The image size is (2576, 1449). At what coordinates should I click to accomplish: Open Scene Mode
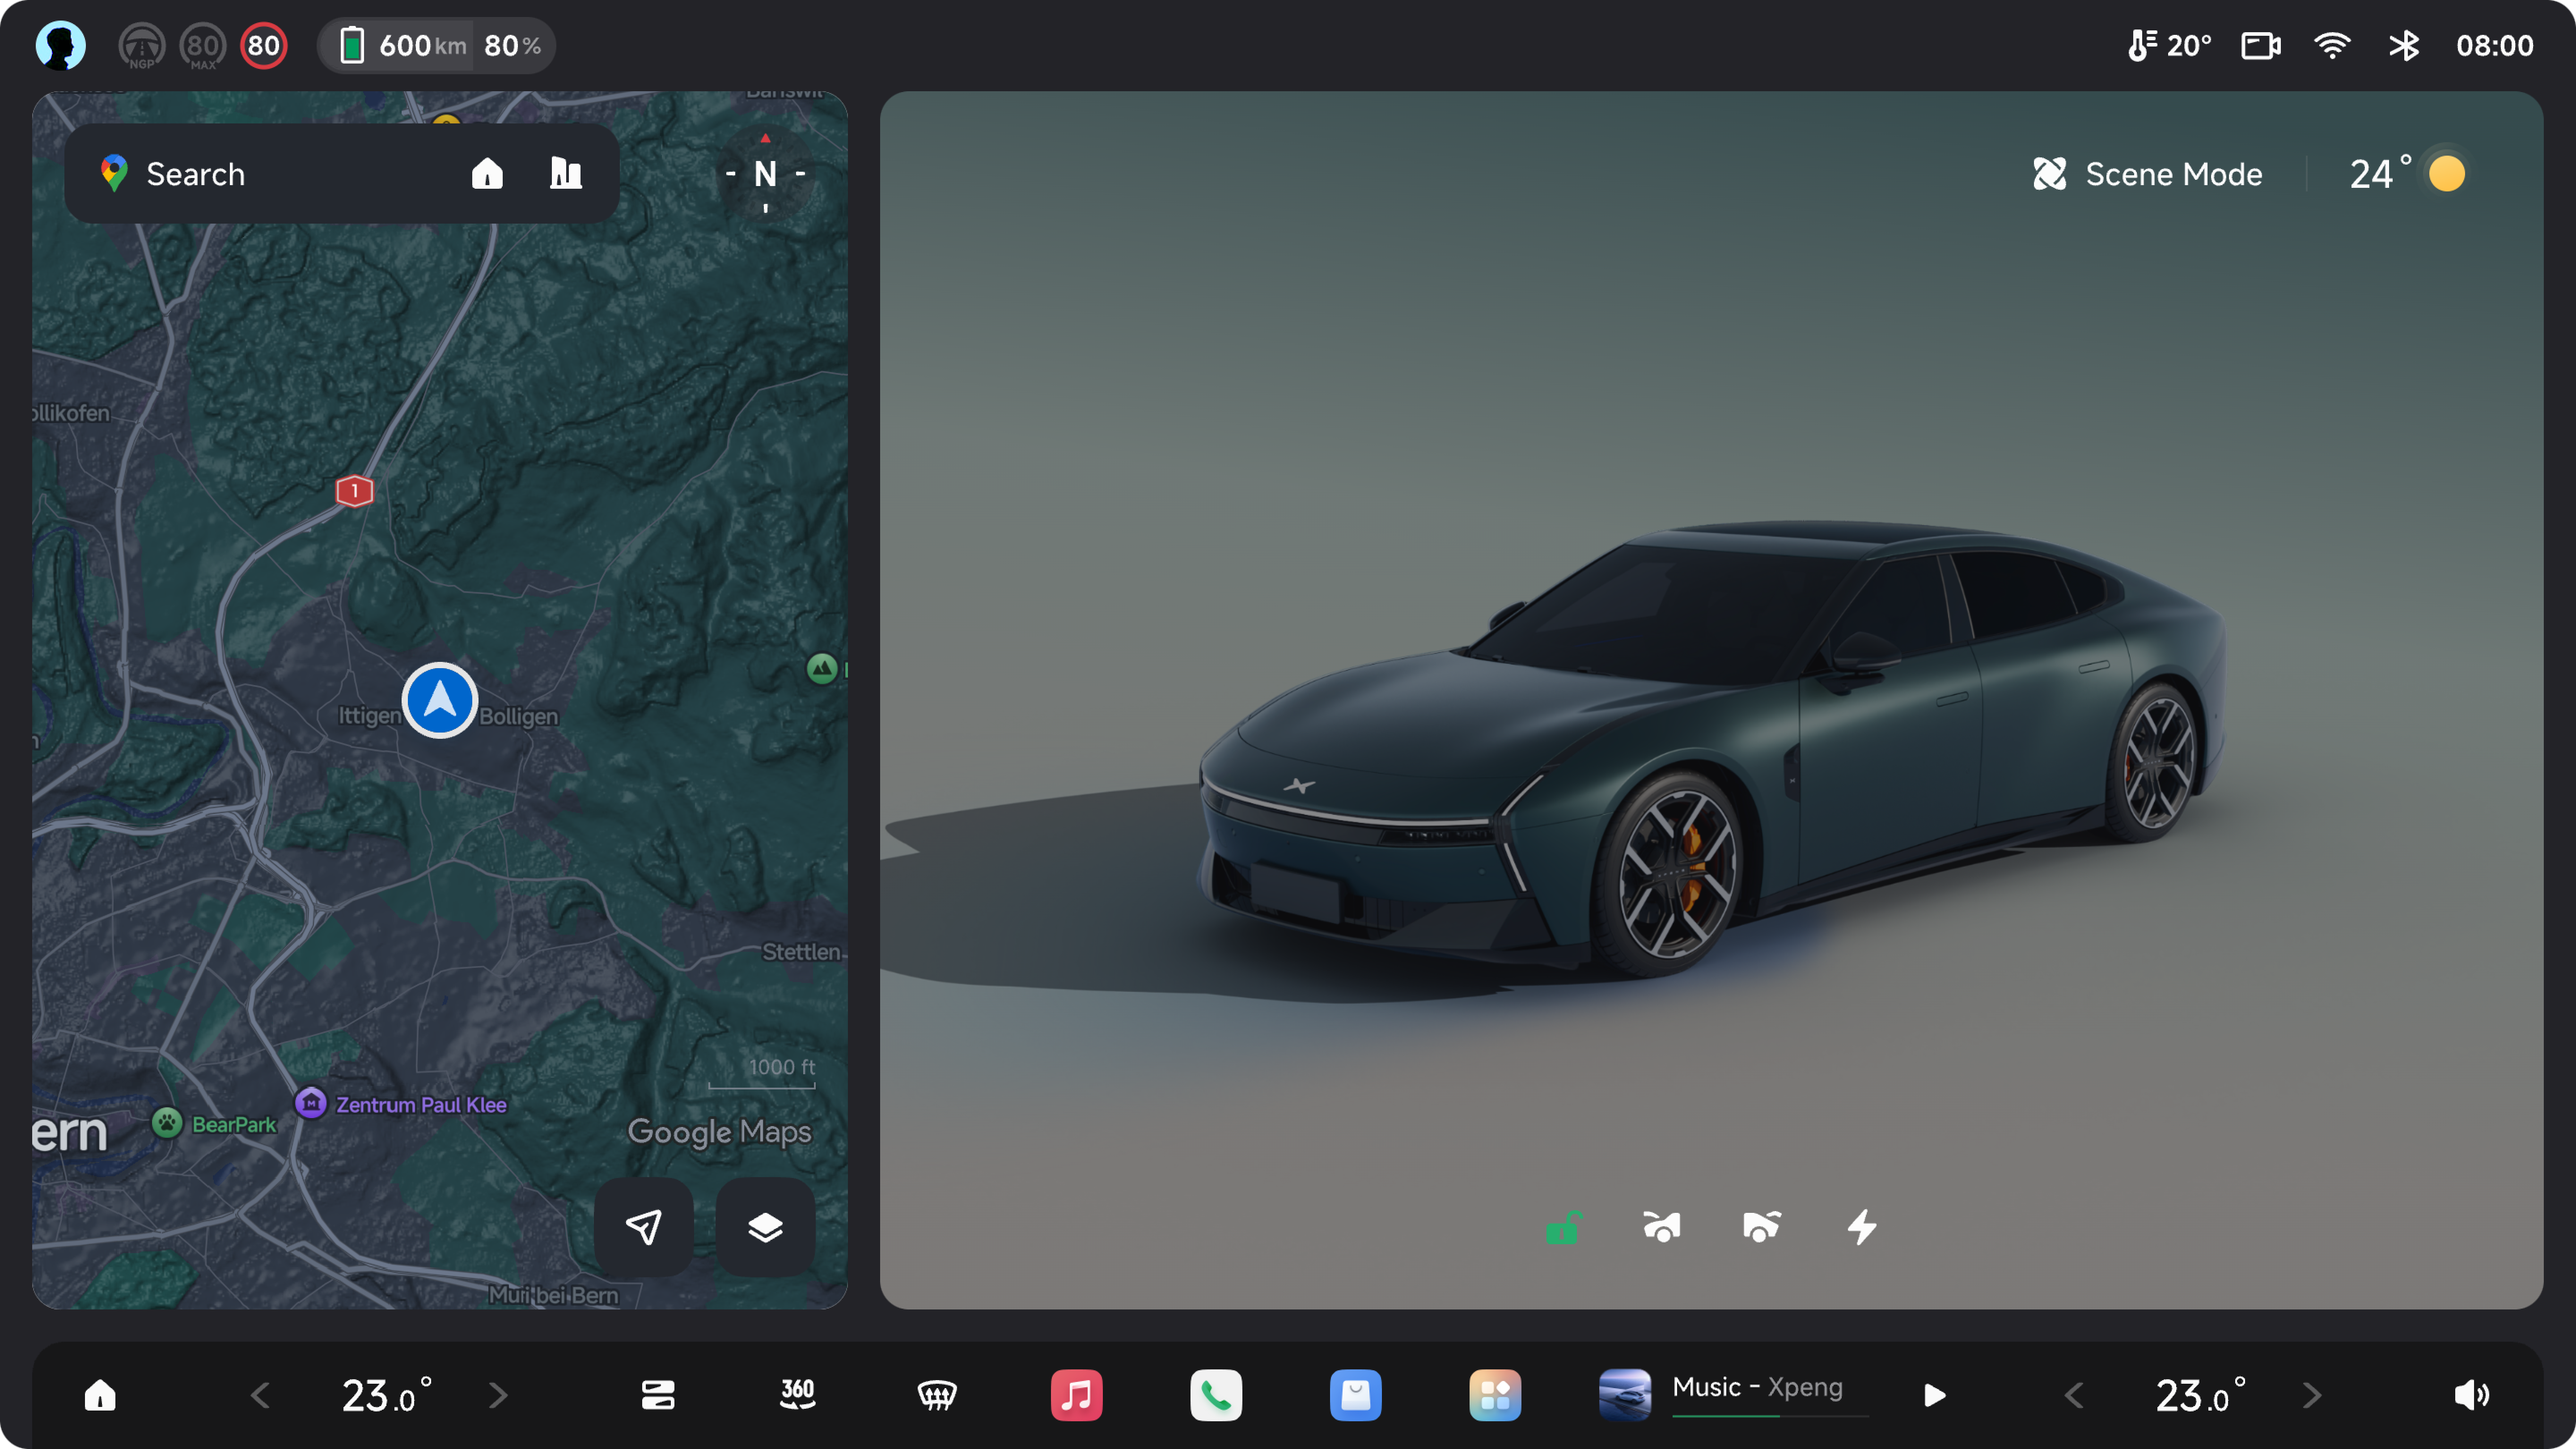tap(2147, 174)
